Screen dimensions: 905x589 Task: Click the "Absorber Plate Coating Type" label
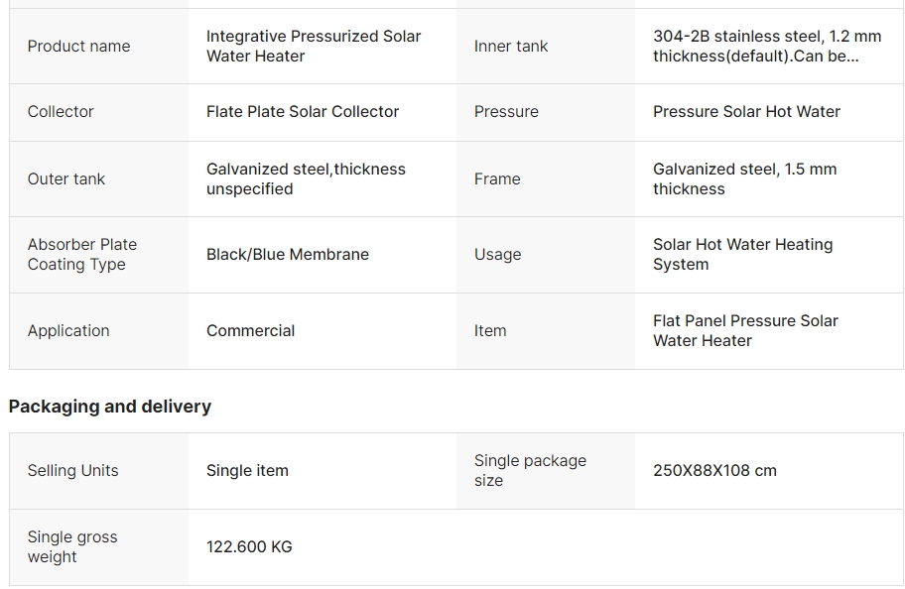[x=82, y=255]
